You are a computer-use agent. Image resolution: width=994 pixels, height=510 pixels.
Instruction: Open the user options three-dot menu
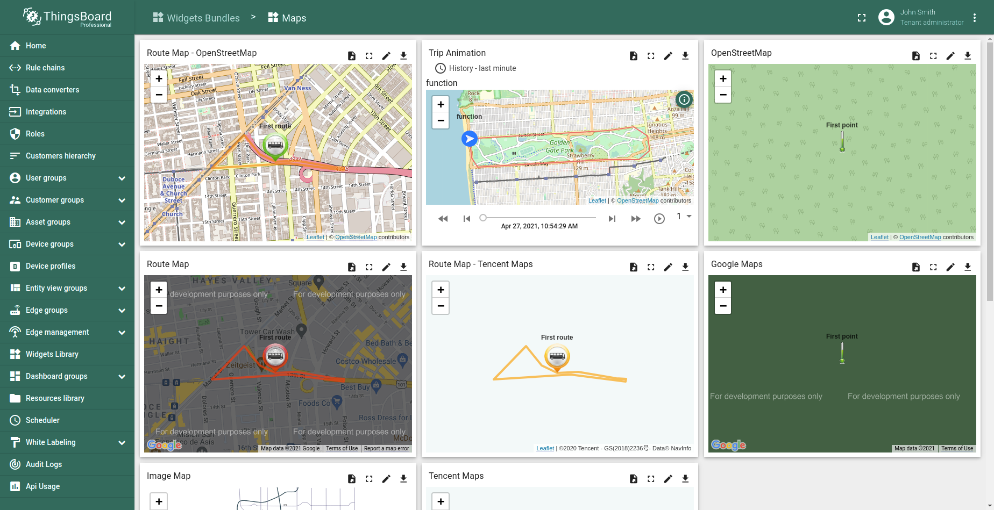click(x=975, y=18)
